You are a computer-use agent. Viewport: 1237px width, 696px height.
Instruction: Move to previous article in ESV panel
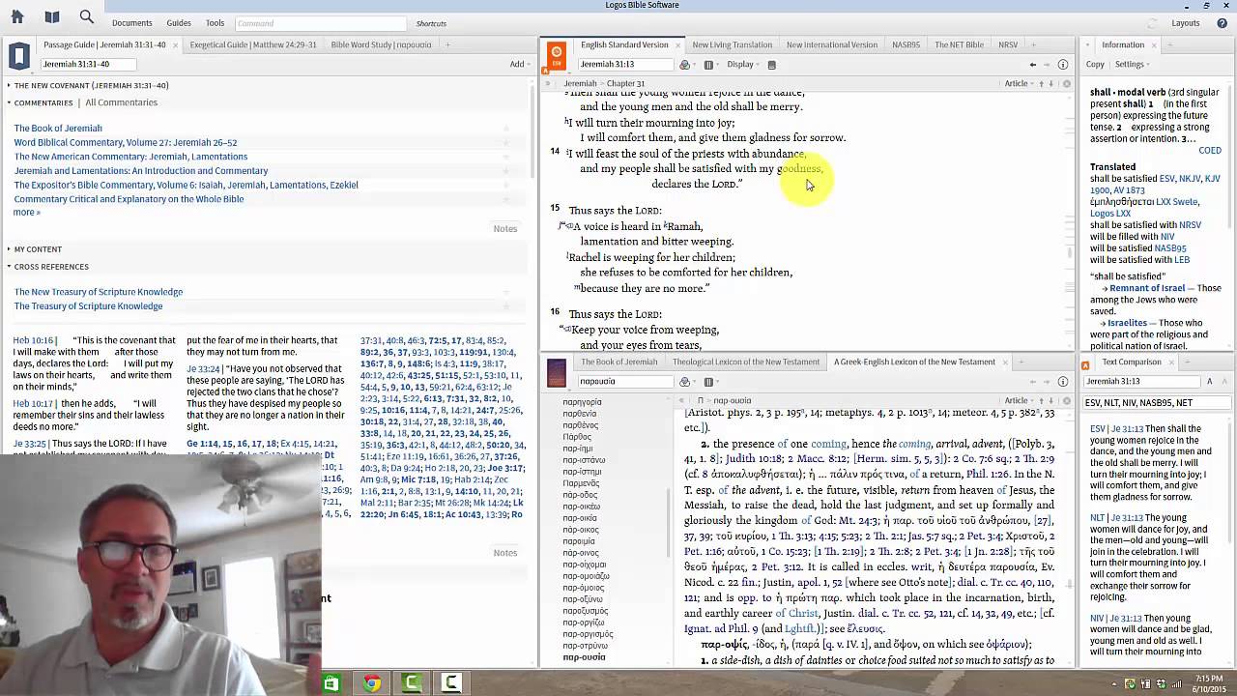(1040, 84)
